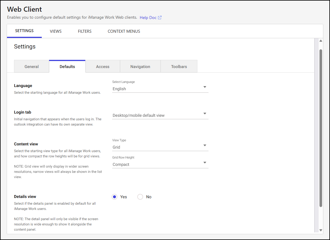Switch to the VIEWS section

(55, 31)
